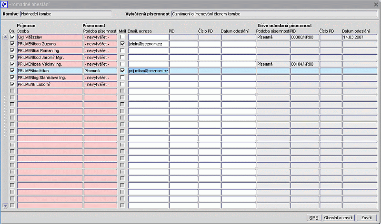The width and height of the screenshot is (381, 224).
Task: Select recipient PRIJMENIbaa Zuzana
Action: pos(50,44)
